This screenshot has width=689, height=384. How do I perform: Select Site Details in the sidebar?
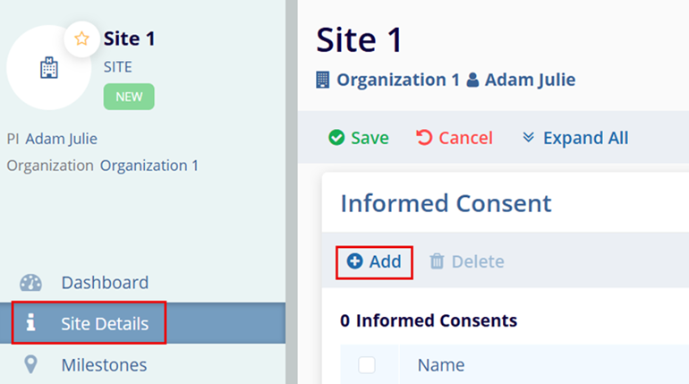(x=105, y=323)
